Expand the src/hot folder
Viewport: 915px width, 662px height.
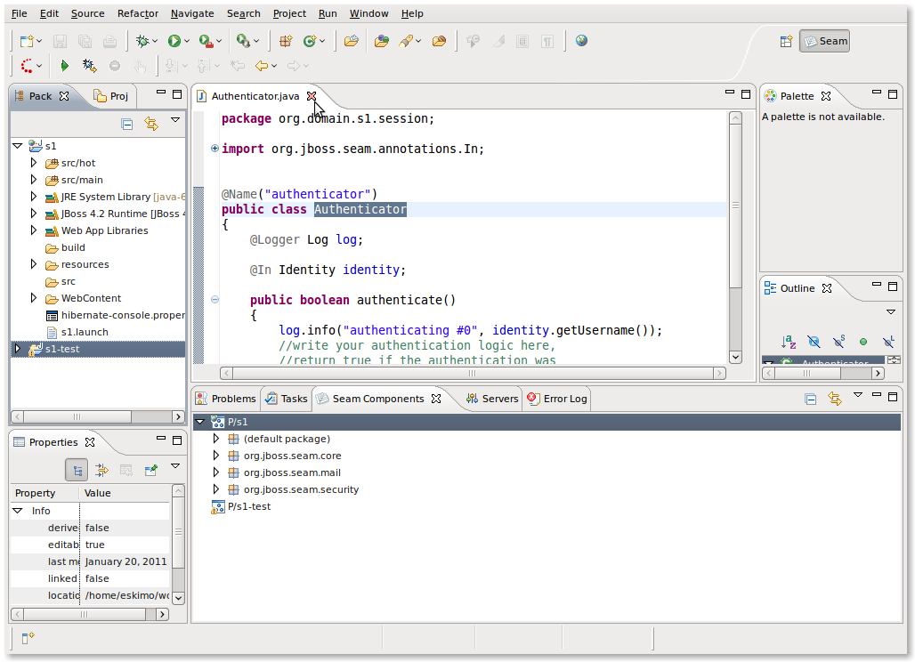pyautogui.click(x=34, y=163)
